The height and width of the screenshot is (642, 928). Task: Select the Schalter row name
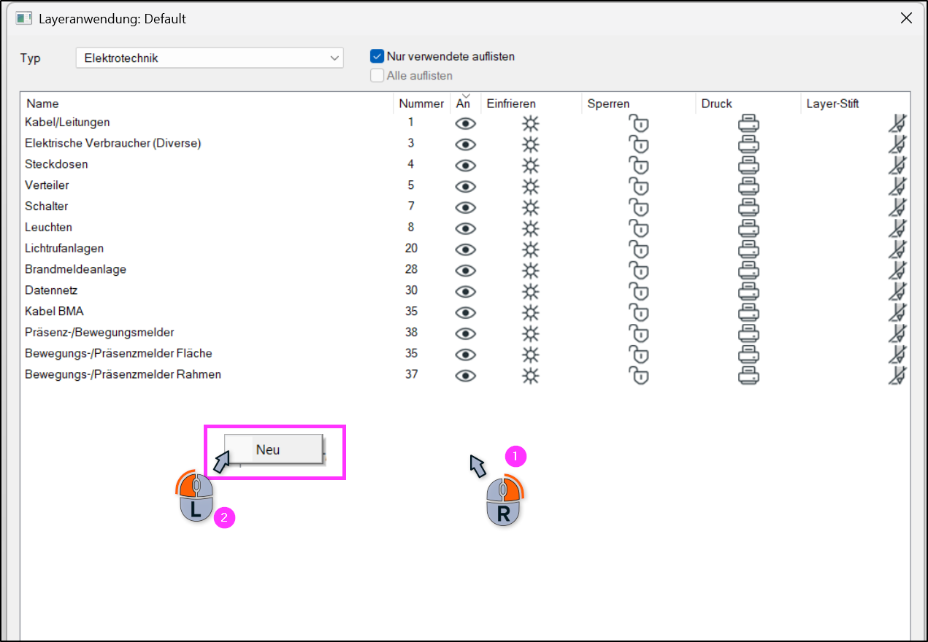[47, 206]
